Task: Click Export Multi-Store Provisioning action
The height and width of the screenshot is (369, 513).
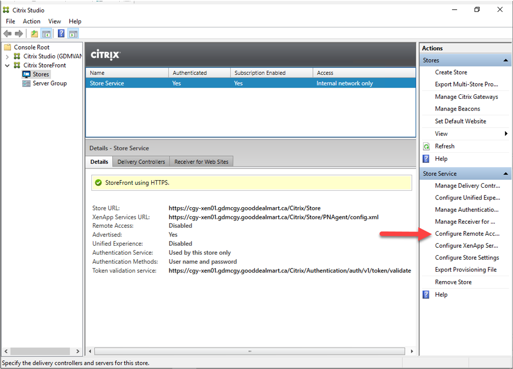Action: point(466,84)
